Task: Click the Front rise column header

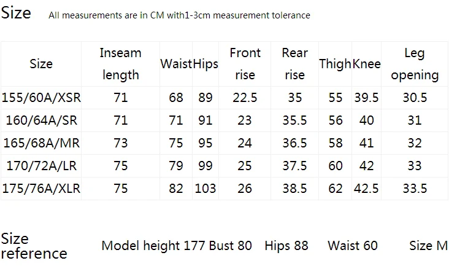Action: coord(245,64)
